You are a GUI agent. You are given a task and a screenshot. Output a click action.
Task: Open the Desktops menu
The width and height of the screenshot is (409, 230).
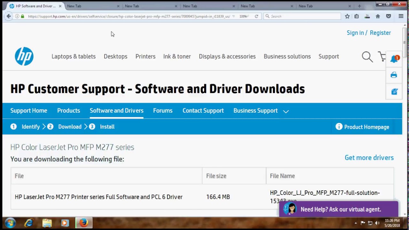click(x=115, y=56)
